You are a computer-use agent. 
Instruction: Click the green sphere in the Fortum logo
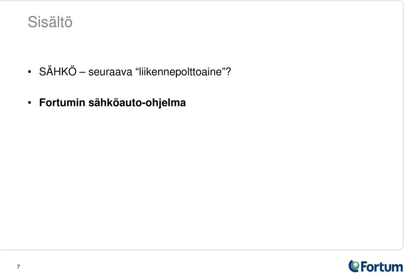coord(355,266)
